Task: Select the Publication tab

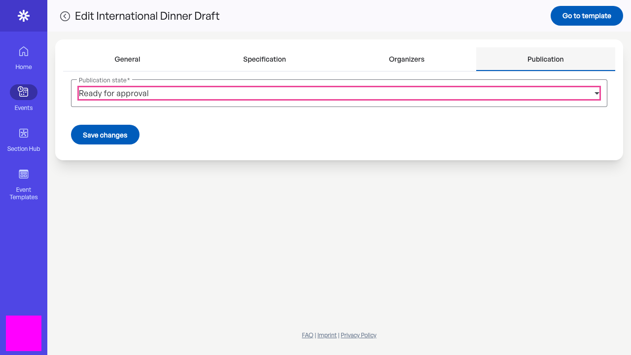Action: 546,59
